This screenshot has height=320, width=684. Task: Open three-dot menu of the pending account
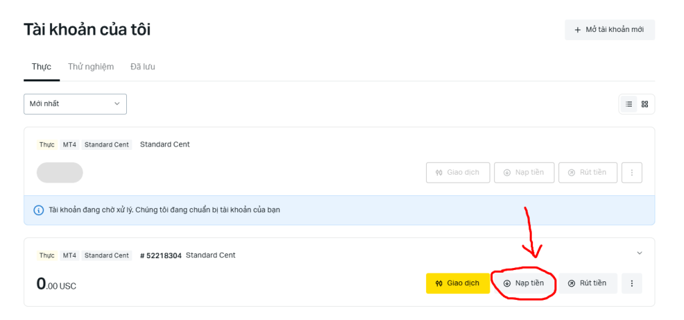click(x=632, y=173)
